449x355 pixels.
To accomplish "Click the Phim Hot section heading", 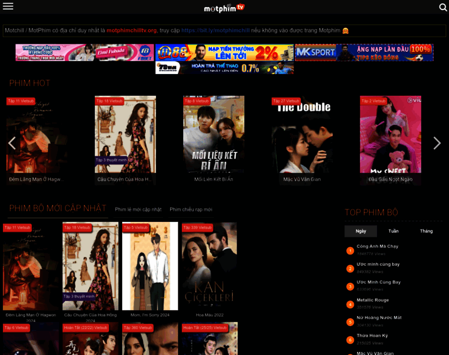I will [x=30, y=83].
